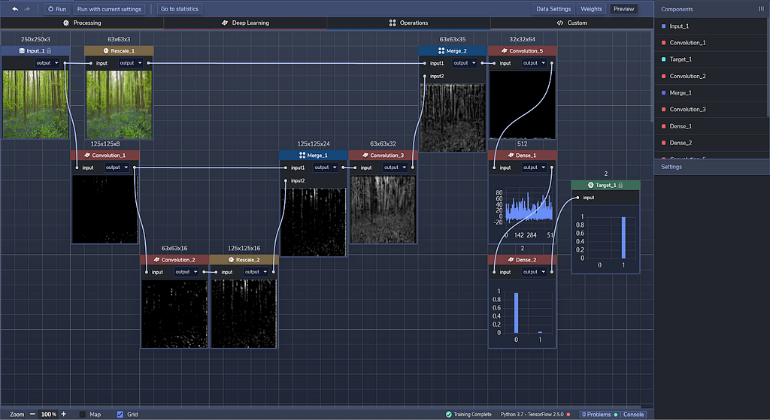Image resolution: width=770 pixels, height=420 pixels.
Task: Open Go to statistics
Action: tap(180, 9)
